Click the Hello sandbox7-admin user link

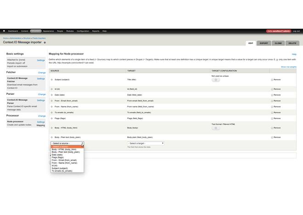(279, 31)
